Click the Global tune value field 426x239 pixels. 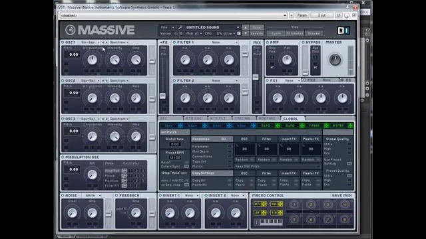point(174,144)
